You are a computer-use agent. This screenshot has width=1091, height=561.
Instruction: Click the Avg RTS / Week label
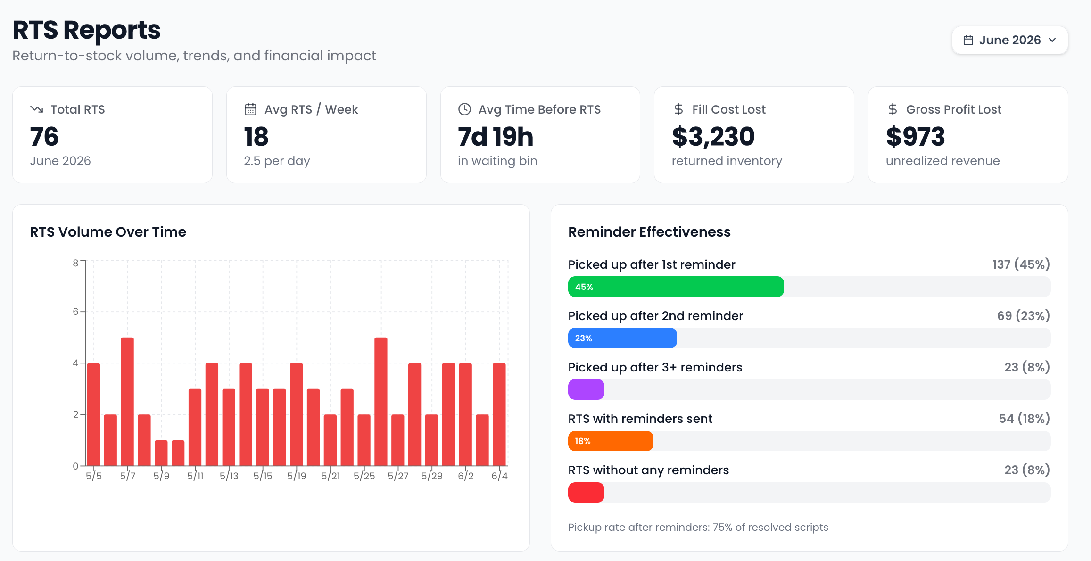pyautogui.click(x=311, y=109)
